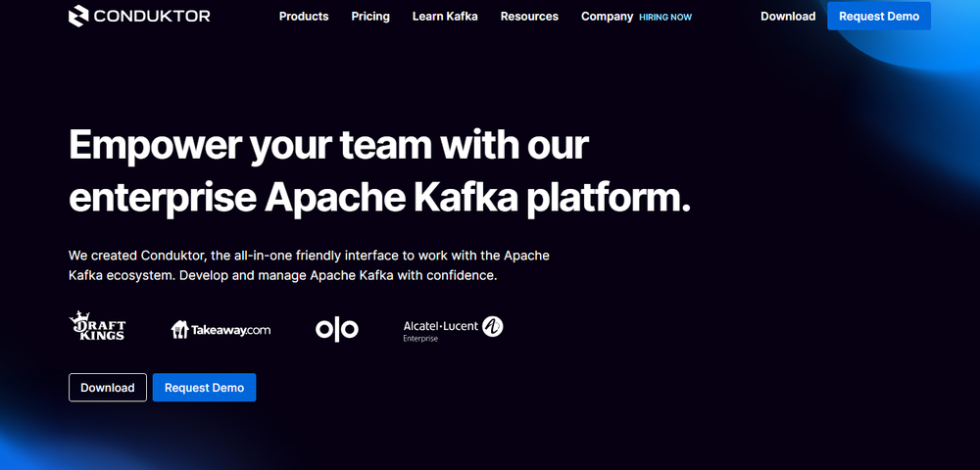Click the headline 'Empower your team with our'

pyautogui.click(x=328, y=144)
